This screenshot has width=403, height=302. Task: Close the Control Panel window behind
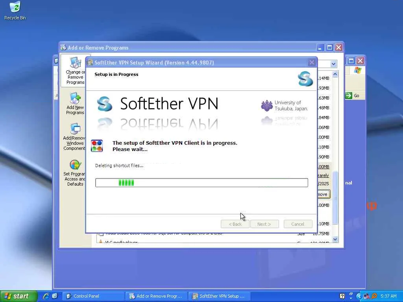point(360,61)
